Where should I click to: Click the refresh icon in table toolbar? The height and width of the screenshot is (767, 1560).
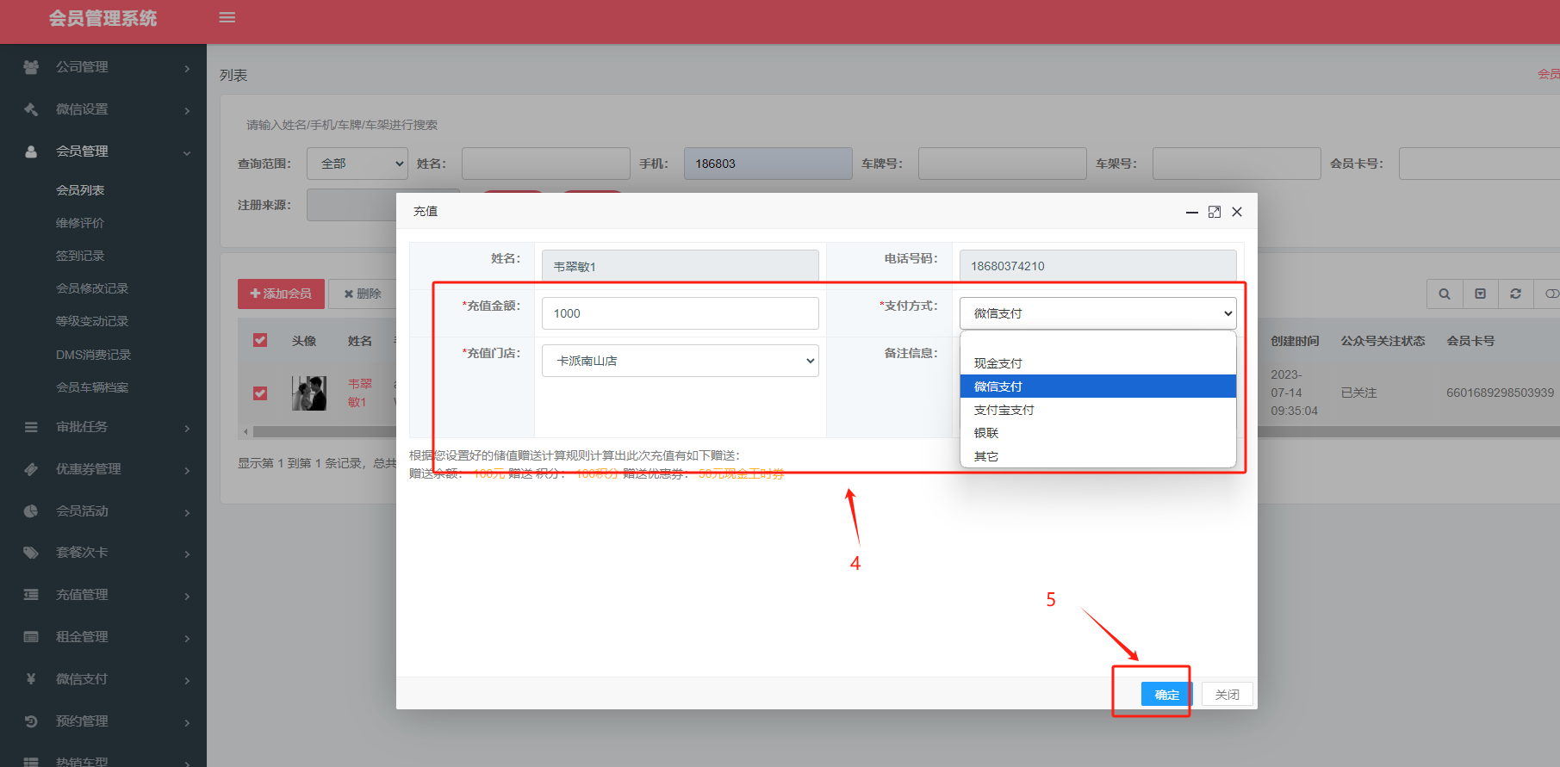tap(1515, 294)
